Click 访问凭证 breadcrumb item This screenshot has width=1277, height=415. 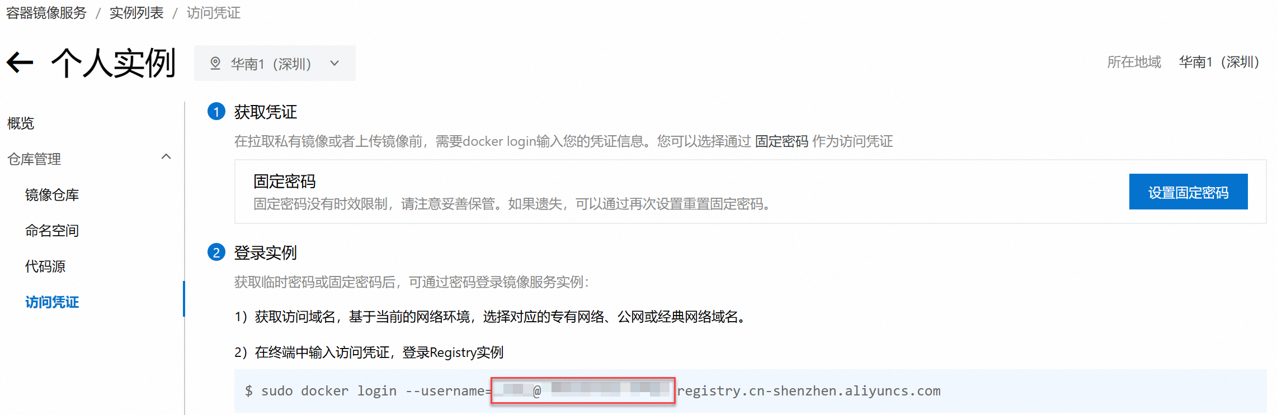point(214,12)
